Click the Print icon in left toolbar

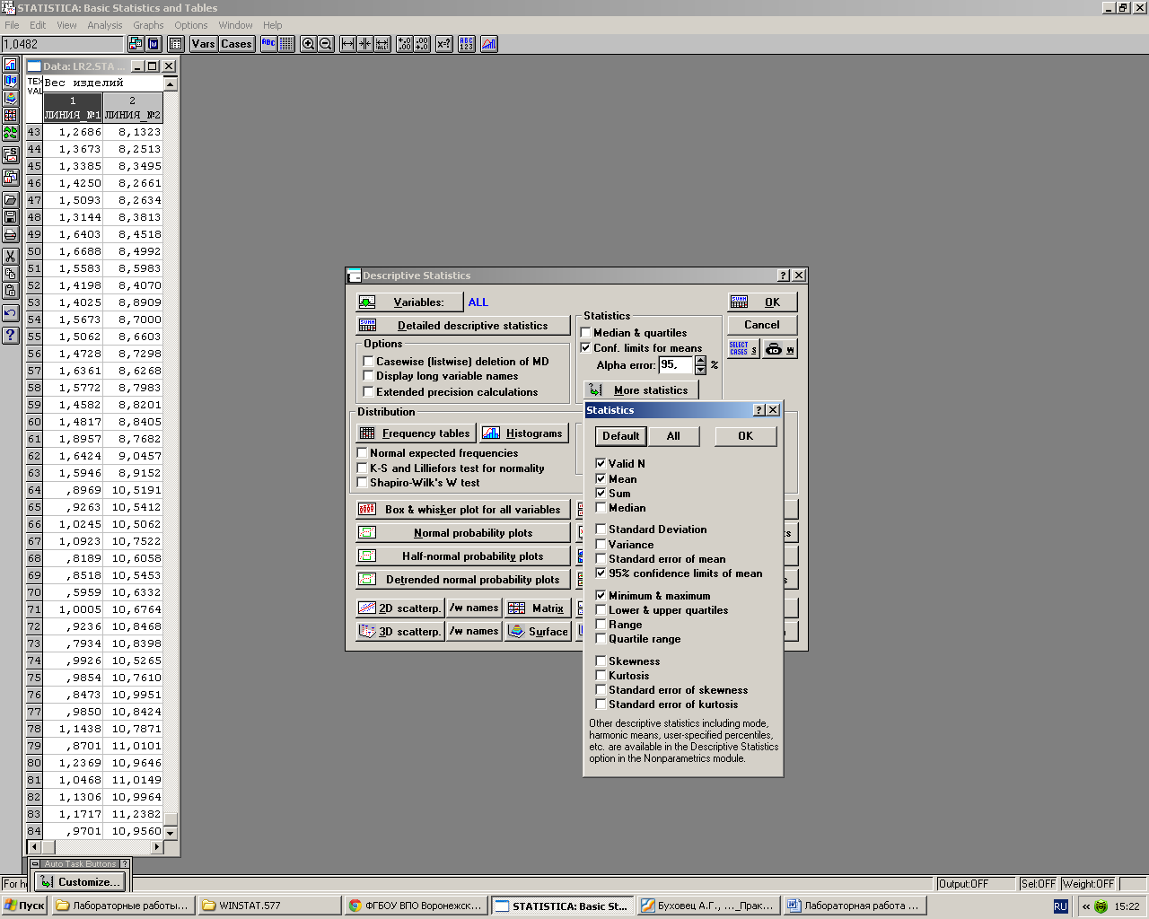pyautogui.click(x=11, y=234)
